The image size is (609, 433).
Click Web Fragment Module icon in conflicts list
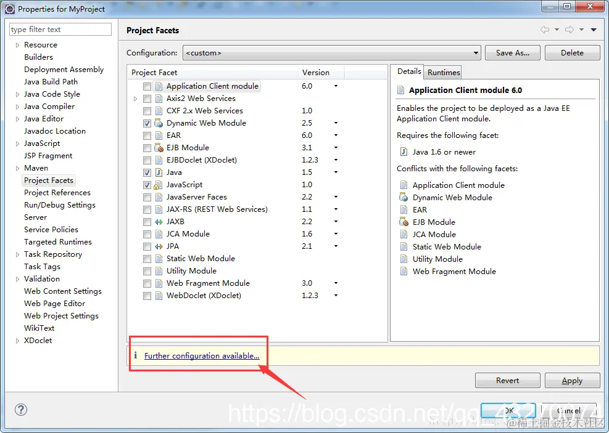[x=404, y=272]
